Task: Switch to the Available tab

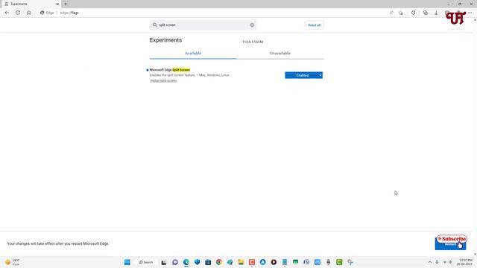Action: pyautogui.click(x=193, y=53)
